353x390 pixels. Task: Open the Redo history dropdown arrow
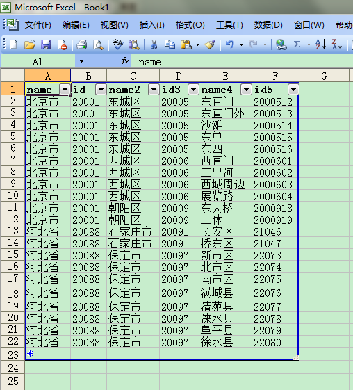coord(265,45)
